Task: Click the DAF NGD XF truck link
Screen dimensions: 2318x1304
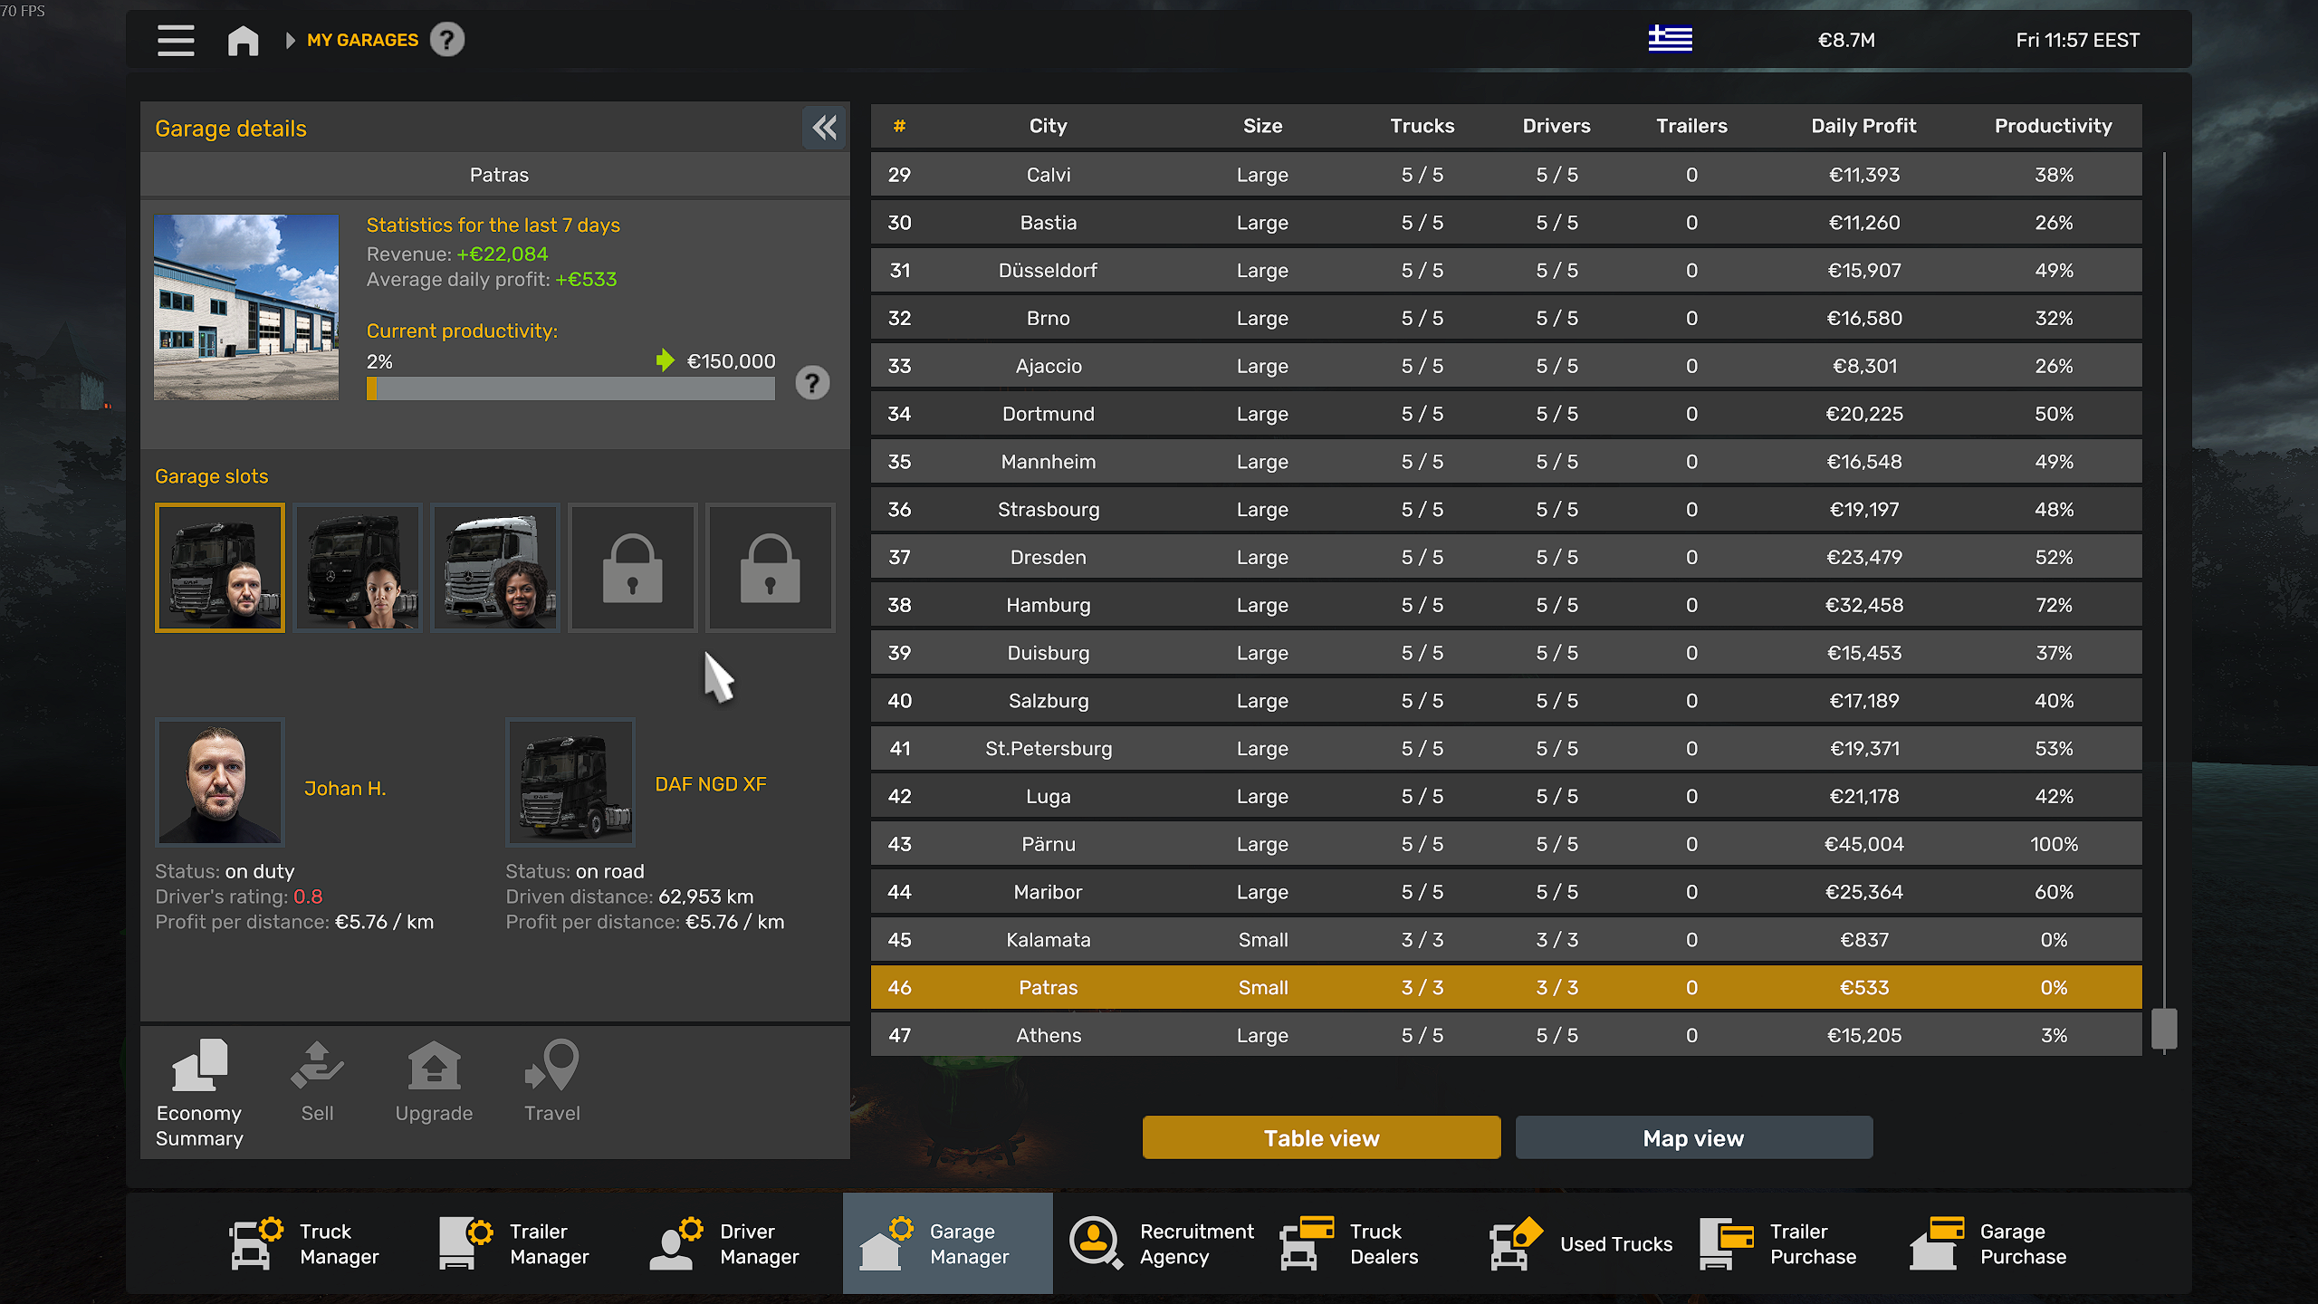Action: pyautogui.click(x=711, y=784)
